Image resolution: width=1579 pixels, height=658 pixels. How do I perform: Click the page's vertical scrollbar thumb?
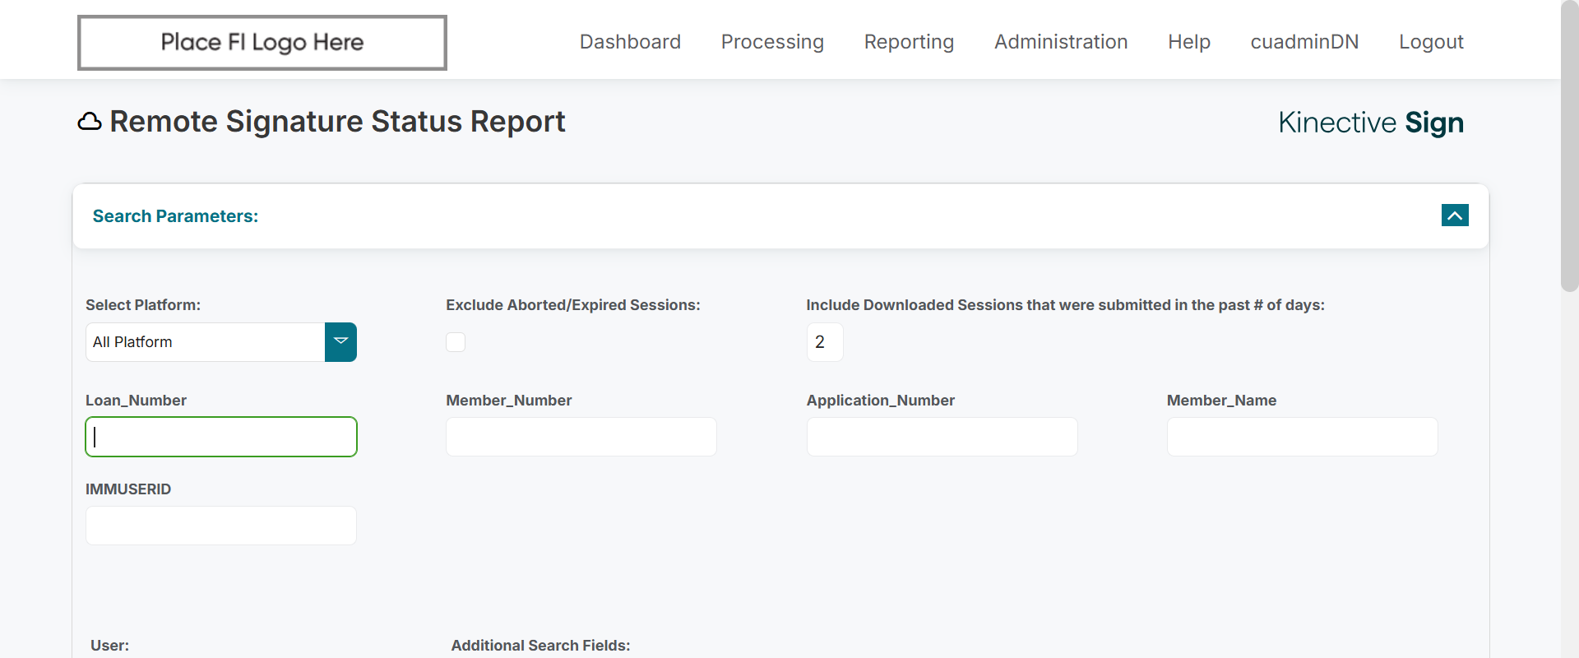1569,148
